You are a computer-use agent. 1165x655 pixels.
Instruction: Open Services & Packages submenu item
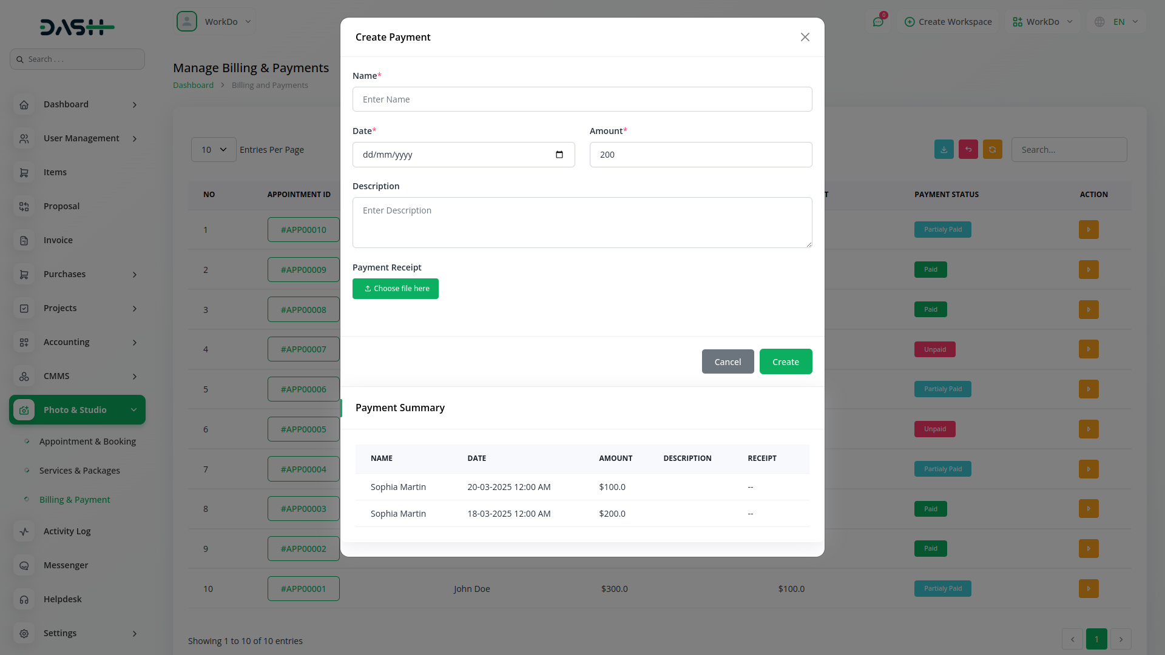pos(79,471)
